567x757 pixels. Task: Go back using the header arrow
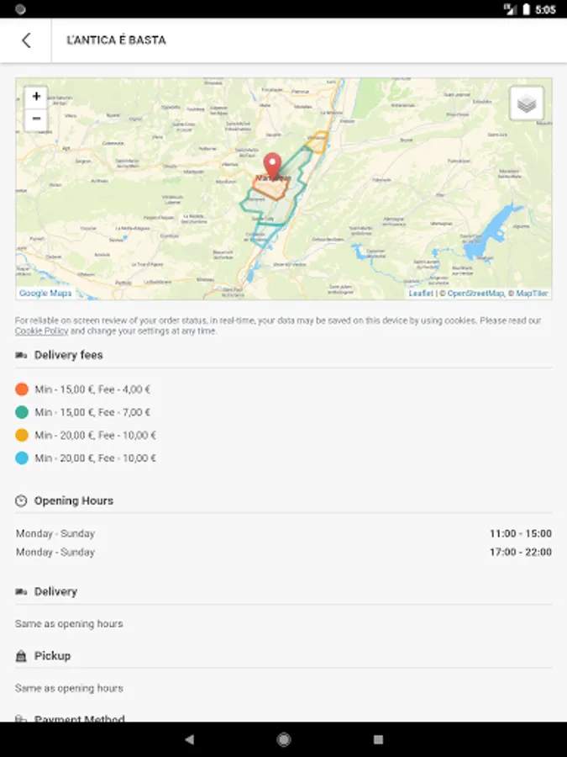click(x=26, y=40)
